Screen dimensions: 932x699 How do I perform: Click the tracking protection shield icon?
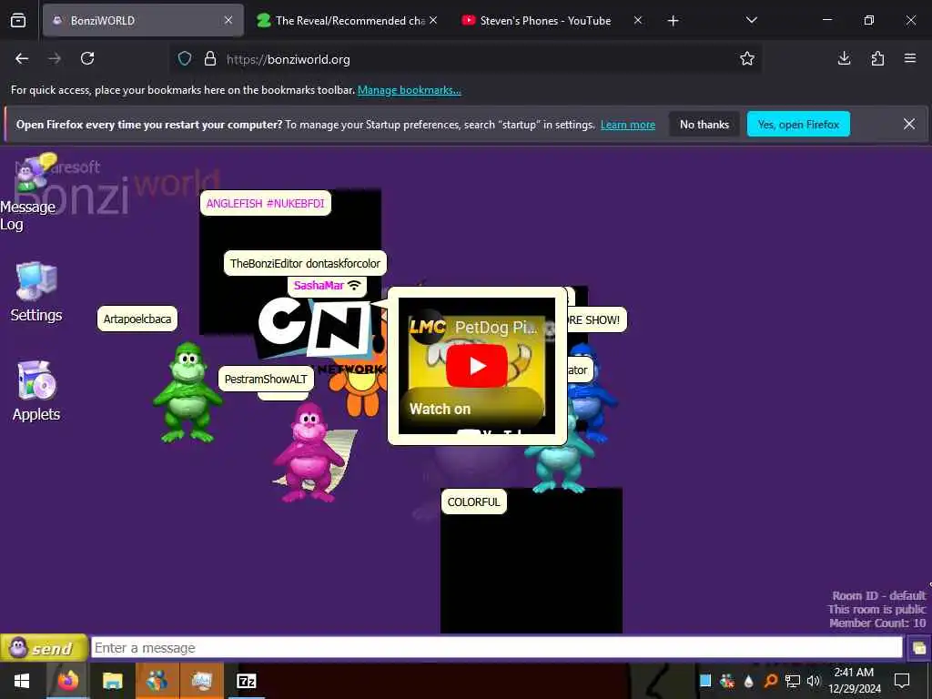185,59
